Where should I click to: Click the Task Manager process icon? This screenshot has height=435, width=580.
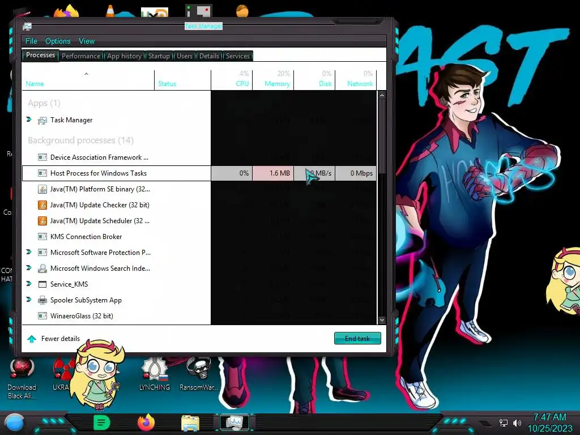[42, 120]
